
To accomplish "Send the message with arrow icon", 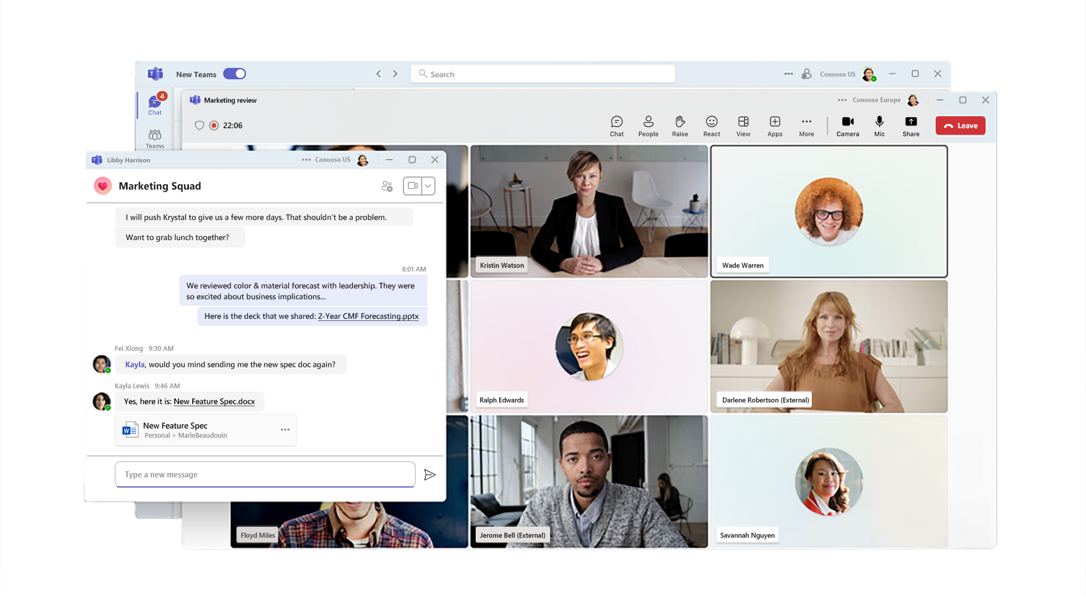I will point(430,475).
